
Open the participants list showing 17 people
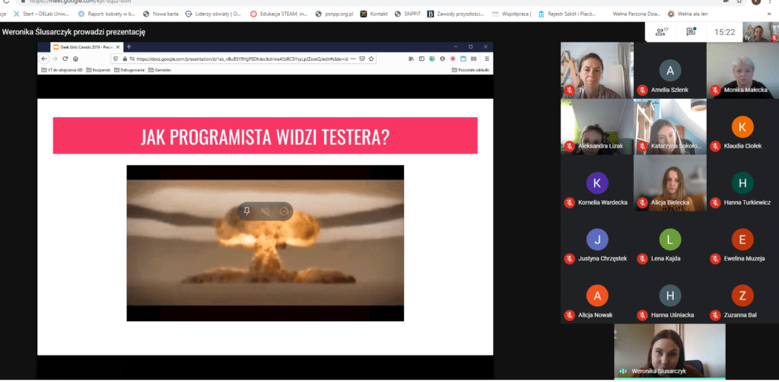click(662, 32)
